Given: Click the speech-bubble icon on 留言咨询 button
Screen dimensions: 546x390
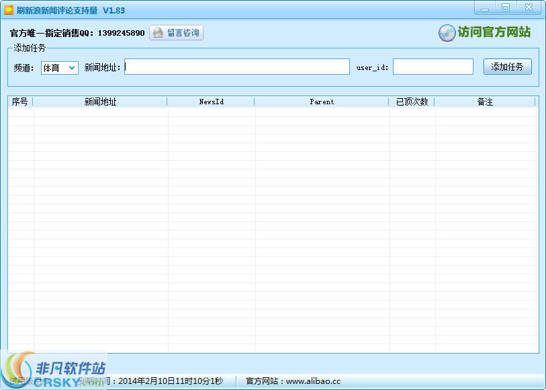Looking at the screenshot, I should coord(158,32).
